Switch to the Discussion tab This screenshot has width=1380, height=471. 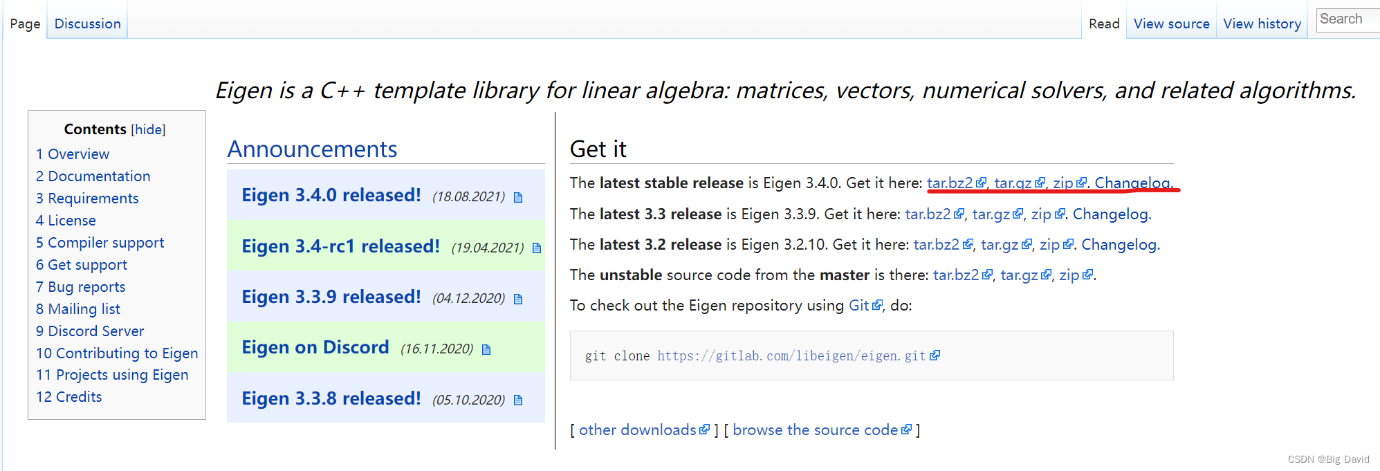tap(88, 24)
